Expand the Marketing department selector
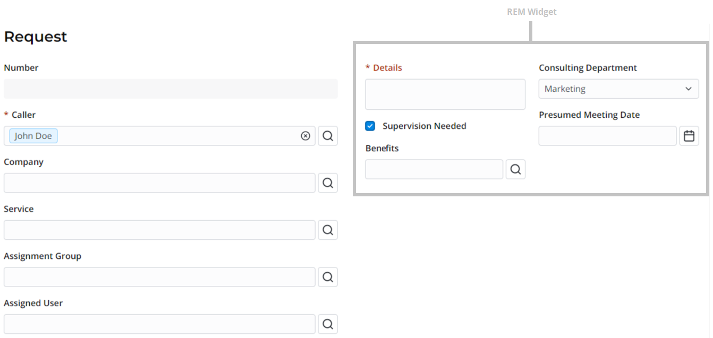Screen dimensions: 713x338 [618, 89]
